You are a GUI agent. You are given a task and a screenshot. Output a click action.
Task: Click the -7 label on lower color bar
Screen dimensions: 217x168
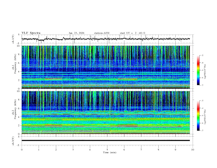point(202,131)
